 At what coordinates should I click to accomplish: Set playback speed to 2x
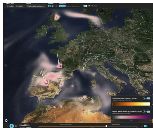(x=148, y=126)
